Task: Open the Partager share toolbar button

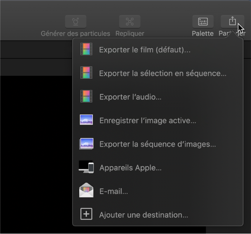Action: [x=232, y=22]
